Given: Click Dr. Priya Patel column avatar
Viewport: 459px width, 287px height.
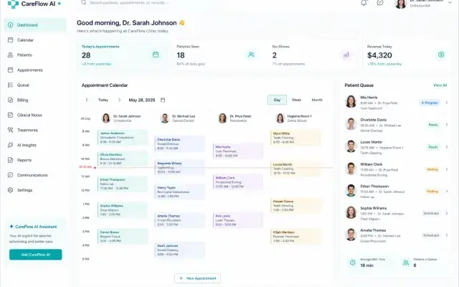Looking at the screenshot, I should (222, 118).
